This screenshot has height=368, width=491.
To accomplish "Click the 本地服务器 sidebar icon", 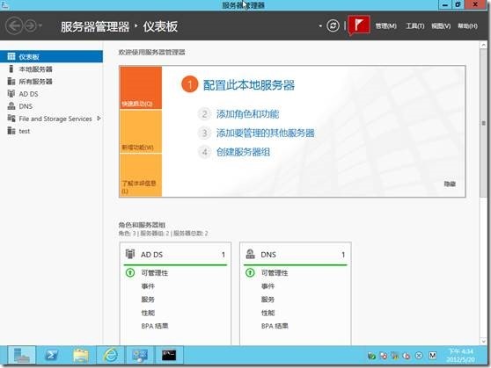I will [x=11, y=69].
